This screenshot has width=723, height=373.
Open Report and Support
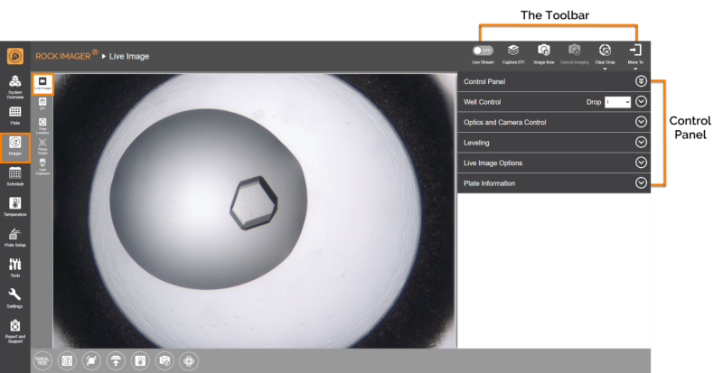click(15, 329)
